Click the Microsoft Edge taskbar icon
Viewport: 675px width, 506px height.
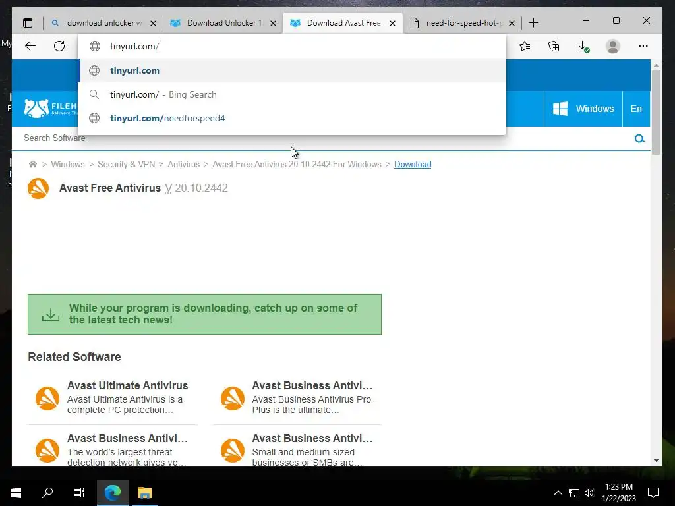[x=112, y=493]
